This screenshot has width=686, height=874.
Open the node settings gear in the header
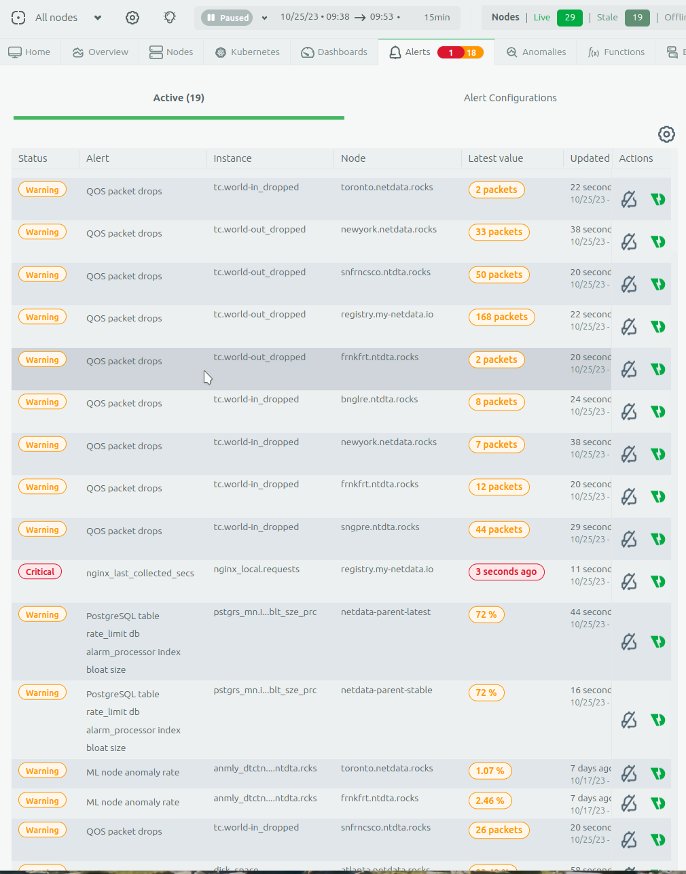132,17
